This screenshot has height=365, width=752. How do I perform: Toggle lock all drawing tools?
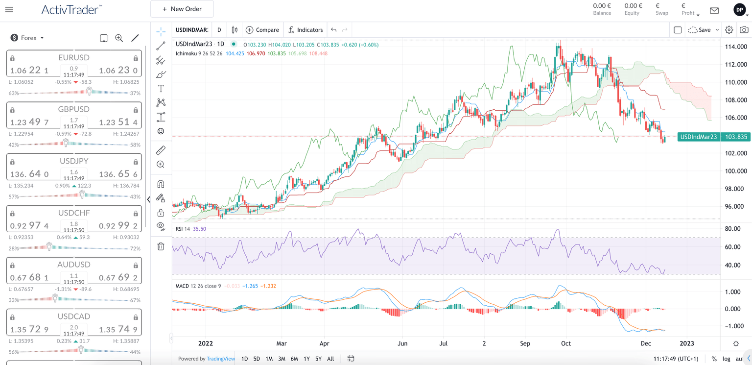[161, 213]
